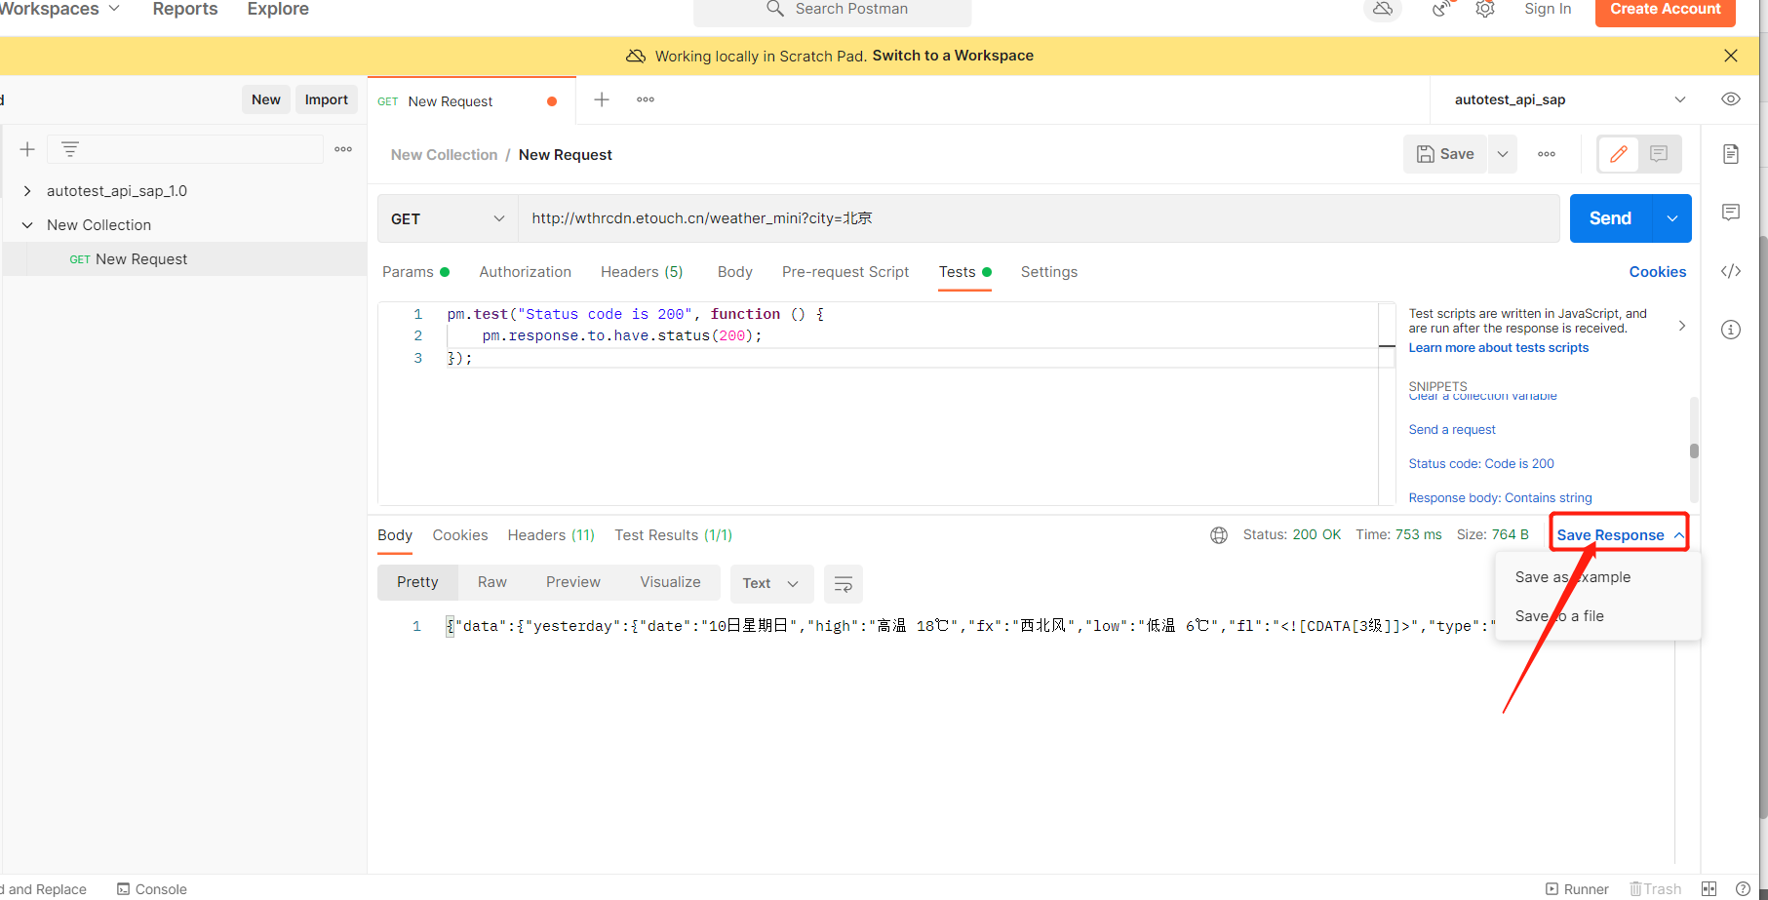Open the plus tab to add request
Screen dimensions: 1768x900
pos(602,99)
